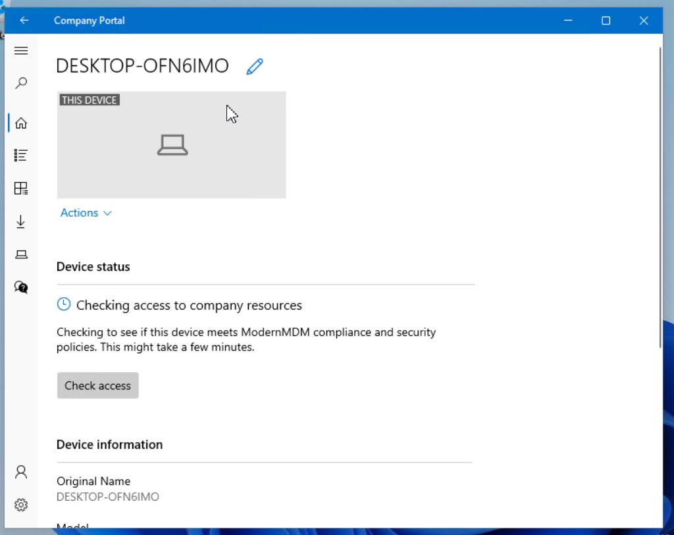This screenshot has height=535, width=674.
Task: Select the Devices icon in the sidebar
Action: coord(21,254)
